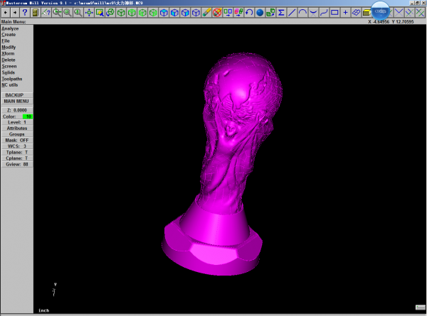The width and height of the screenshot is (427, 316).
Task: Open the Create menu
Action: [9, 35]
